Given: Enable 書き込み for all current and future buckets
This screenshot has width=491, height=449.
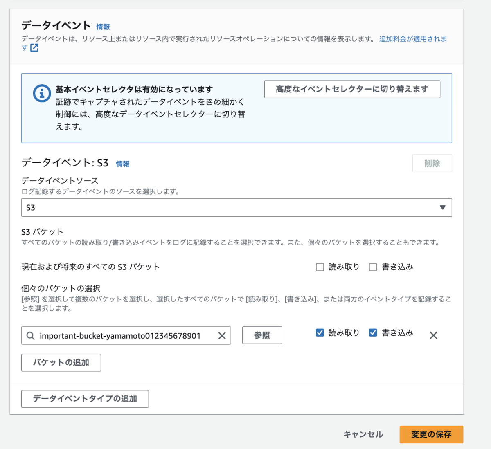Looking at the screenshot, I should tap(373, 267).
